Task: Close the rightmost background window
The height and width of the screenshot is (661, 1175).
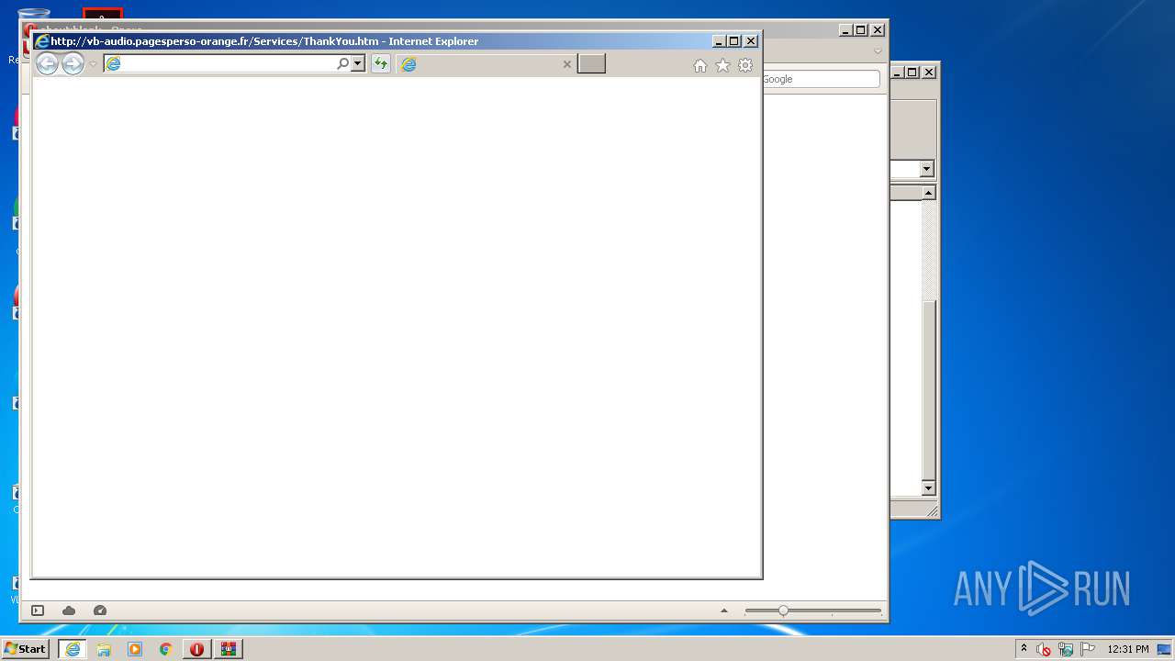Action: click(929, 72)
